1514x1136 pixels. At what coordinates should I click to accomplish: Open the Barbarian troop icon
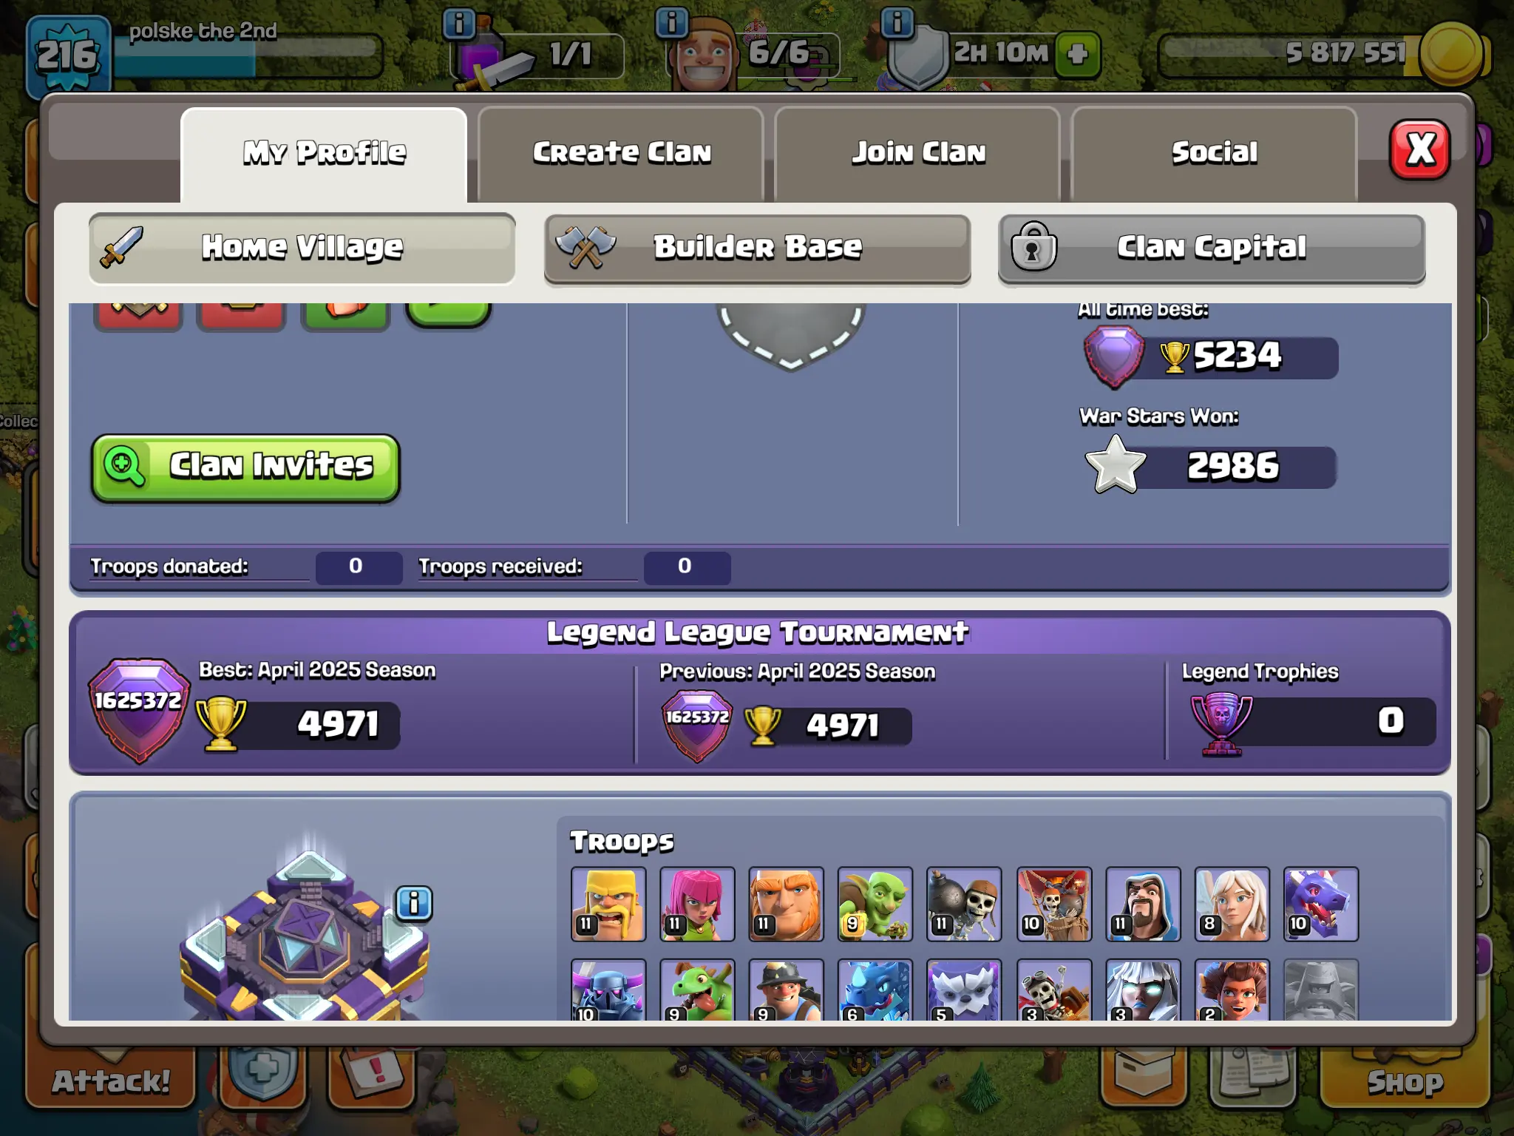[x=608, y=904]
